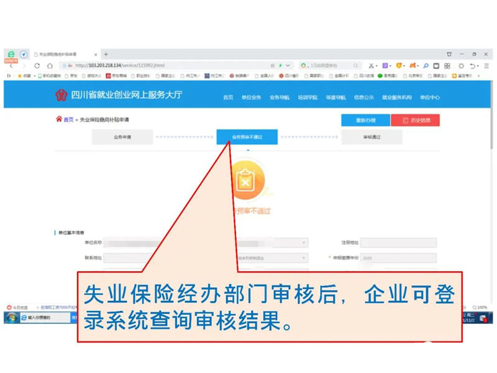Open the Windows Start button
The height and width of the screenshot is (373, 497).
click(10, 317)
